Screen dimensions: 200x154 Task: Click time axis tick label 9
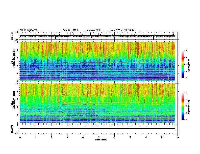pos(162,137)
